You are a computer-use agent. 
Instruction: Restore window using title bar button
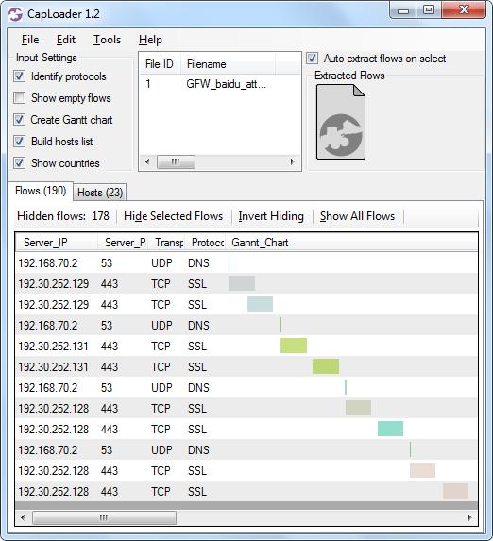tap(429, 10)
